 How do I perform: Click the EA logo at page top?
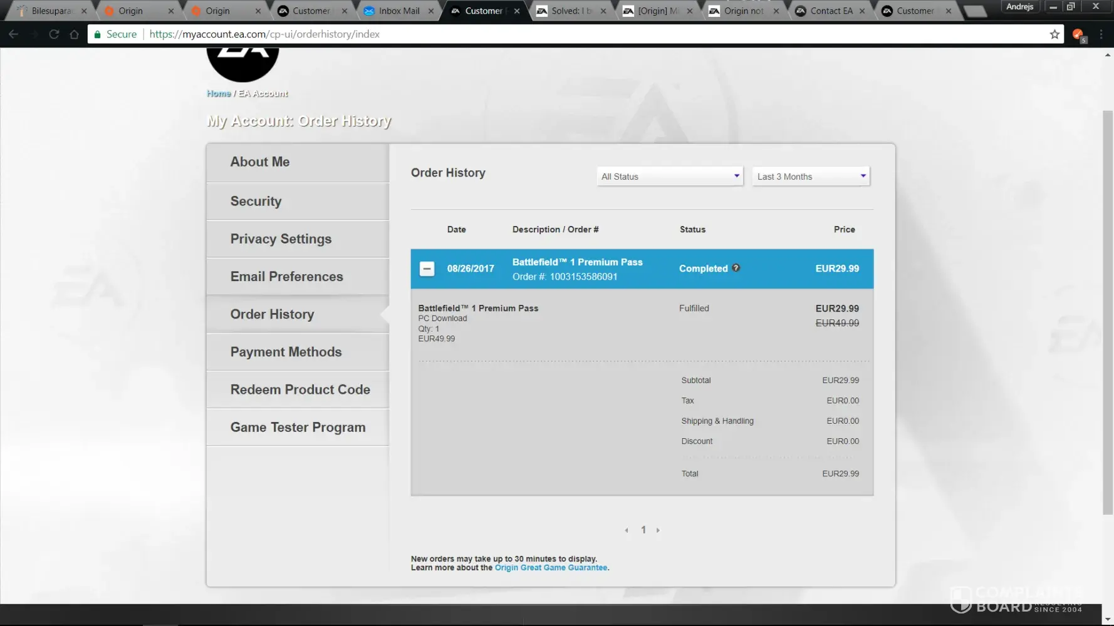(x=242, y=63)
